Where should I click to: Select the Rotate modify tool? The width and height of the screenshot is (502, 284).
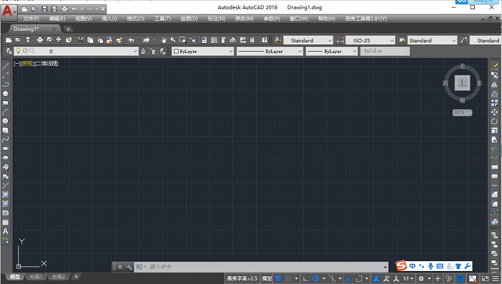pyautogui.click(x=495, y=121)
